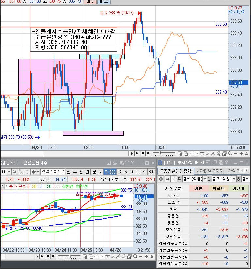Select the 일 (daily) period toggle

click(68, 172)
